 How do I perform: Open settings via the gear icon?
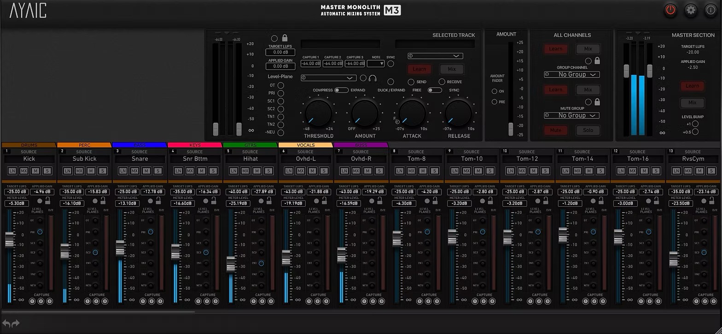tap(691, 10)
